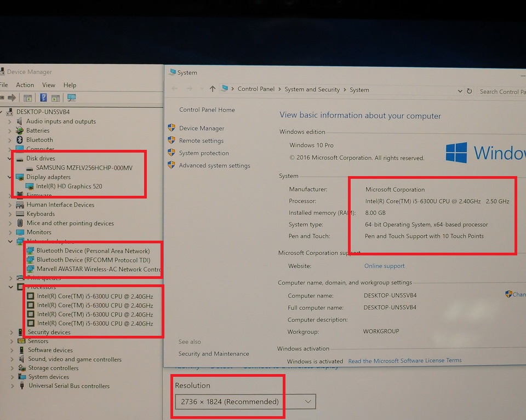Viewport: 526px width, 420px height.
Task: Open the Resolution dropdown showing 2736 × 1824
Action: [x=245, y=401]
